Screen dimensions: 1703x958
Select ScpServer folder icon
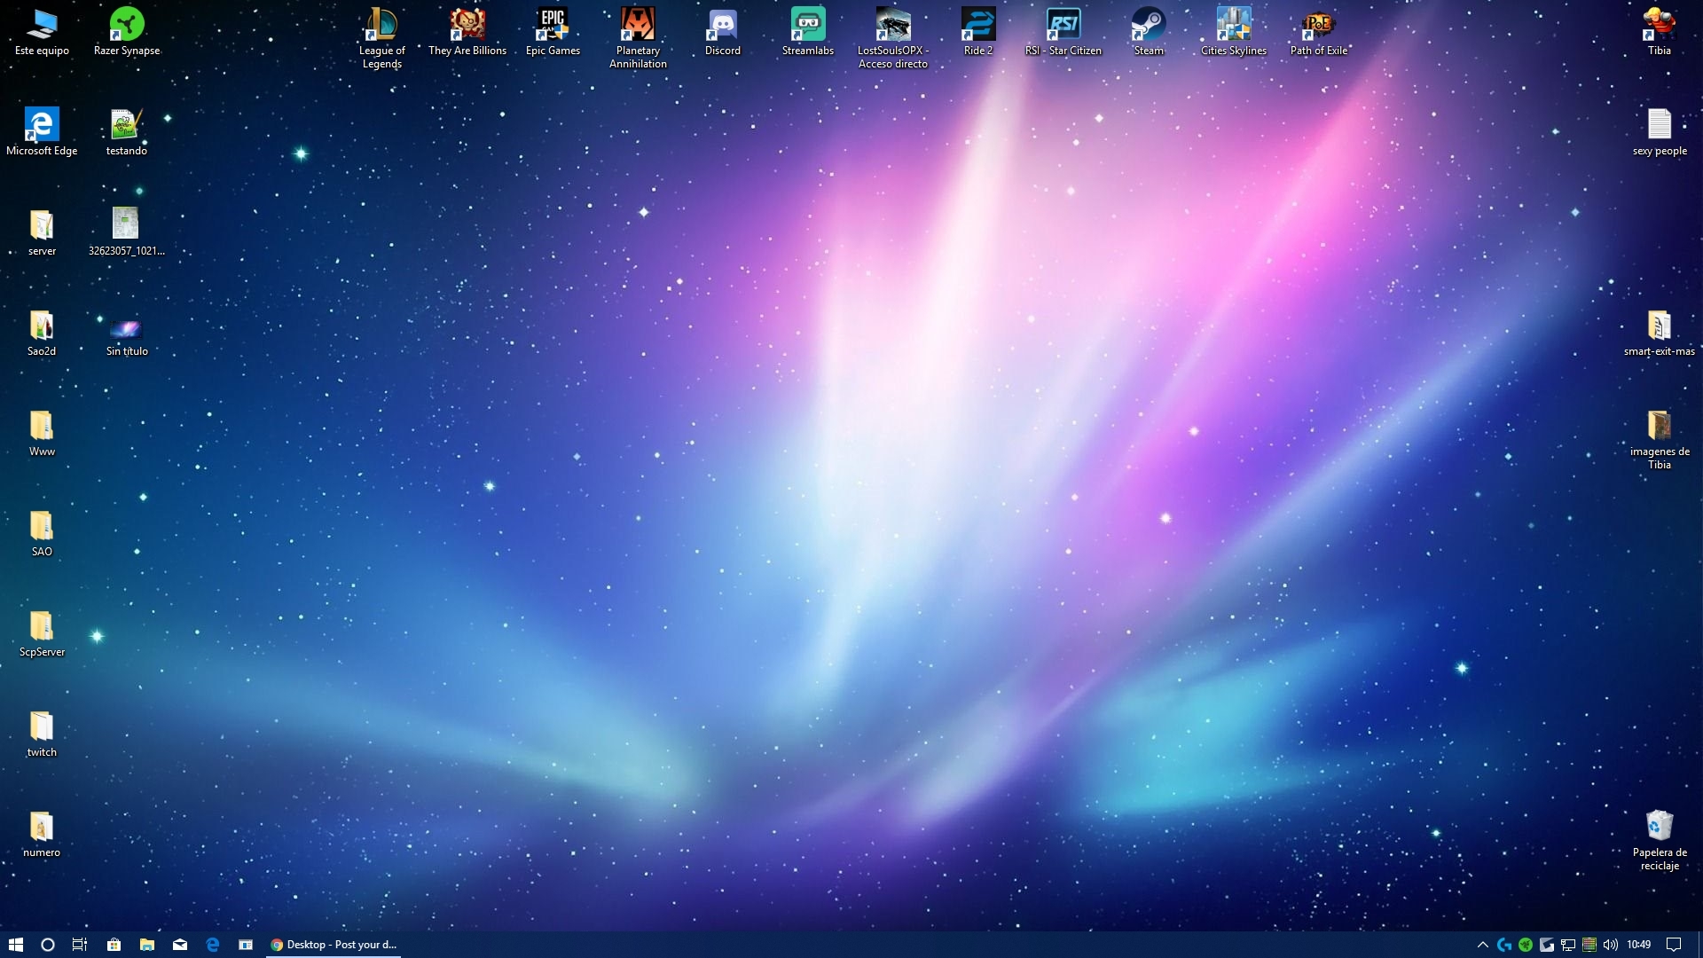tap(42, 633)
